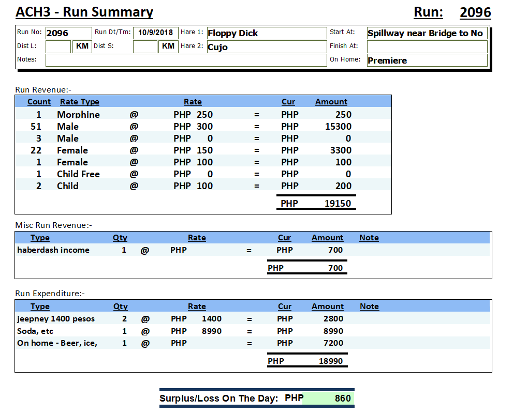Select the haberdash income entry

point(53,250)
